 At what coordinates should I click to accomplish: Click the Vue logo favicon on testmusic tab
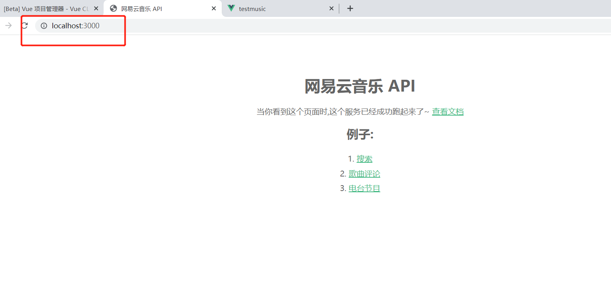click(231, 9)
